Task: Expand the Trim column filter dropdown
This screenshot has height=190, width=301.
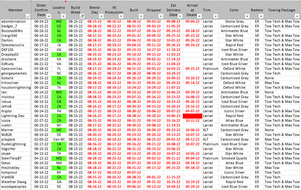Action: click(216, 16)
